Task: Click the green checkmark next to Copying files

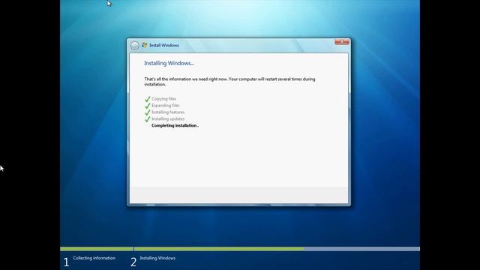Action: [x=147, y=99]
